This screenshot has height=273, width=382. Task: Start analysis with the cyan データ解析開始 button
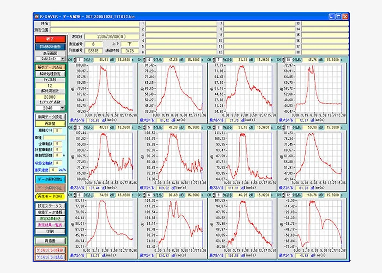pos(50,179)
